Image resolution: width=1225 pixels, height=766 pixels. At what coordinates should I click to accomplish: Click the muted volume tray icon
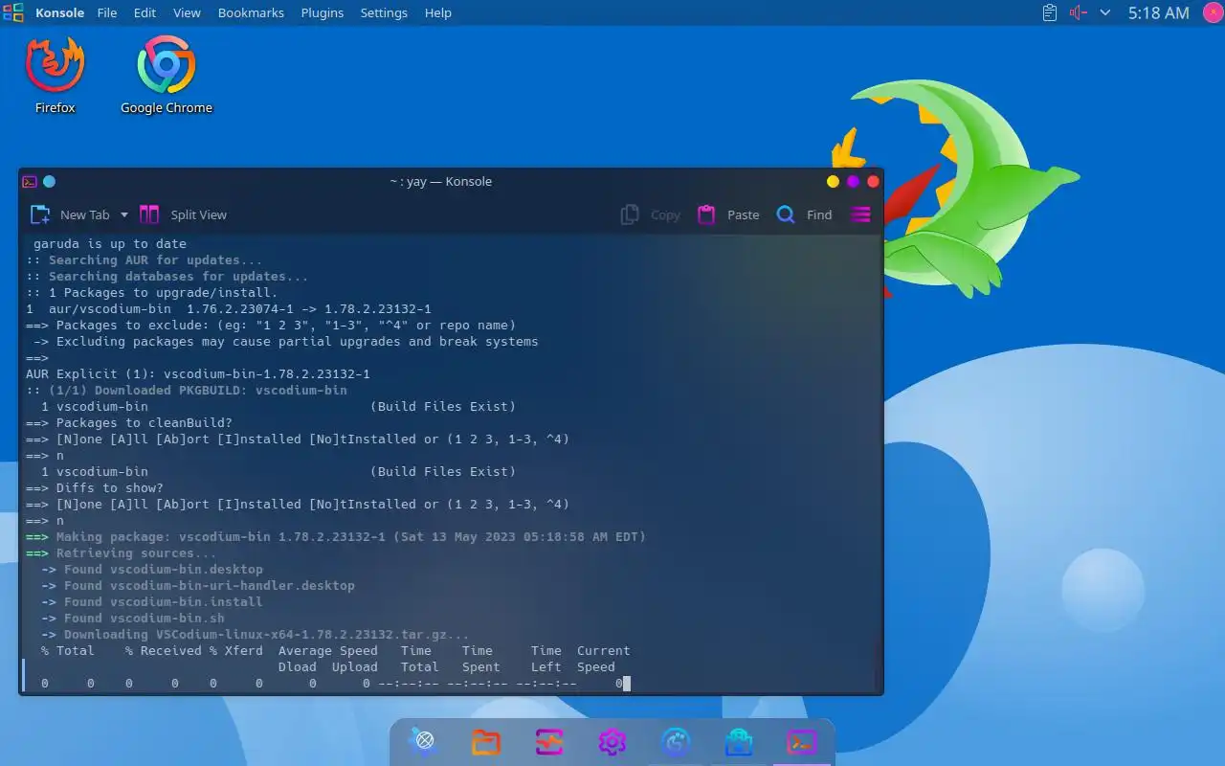(1079, 12)
